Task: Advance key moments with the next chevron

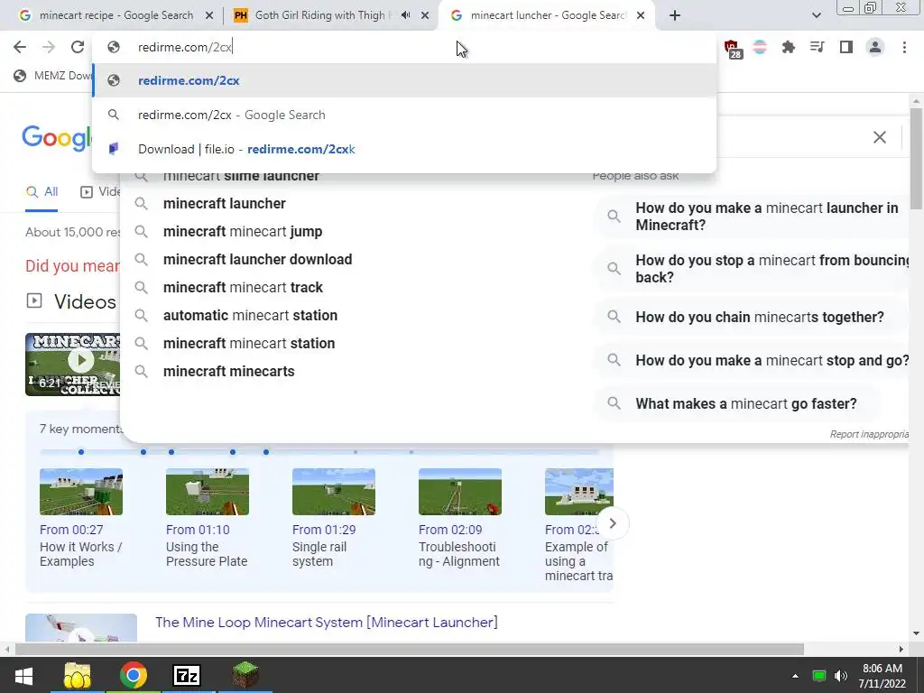Action: point(613,523)
